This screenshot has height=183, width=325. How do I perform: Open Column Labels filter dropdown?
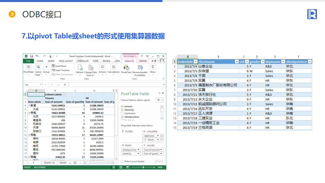tap(64, 95)
